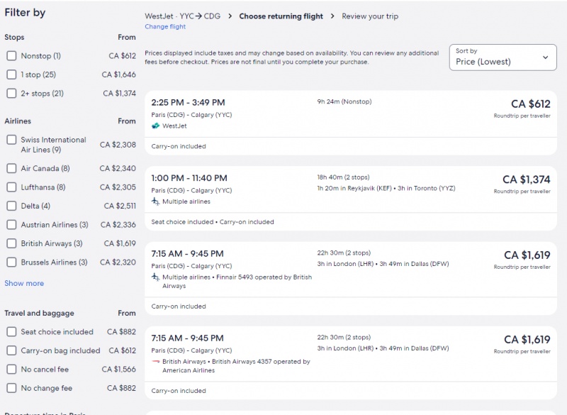Screen dimensions: 567x415
Task: Click the Reykjavik (KEF) and Toronto (YYZ) layover details
Action: pos(386,188)
